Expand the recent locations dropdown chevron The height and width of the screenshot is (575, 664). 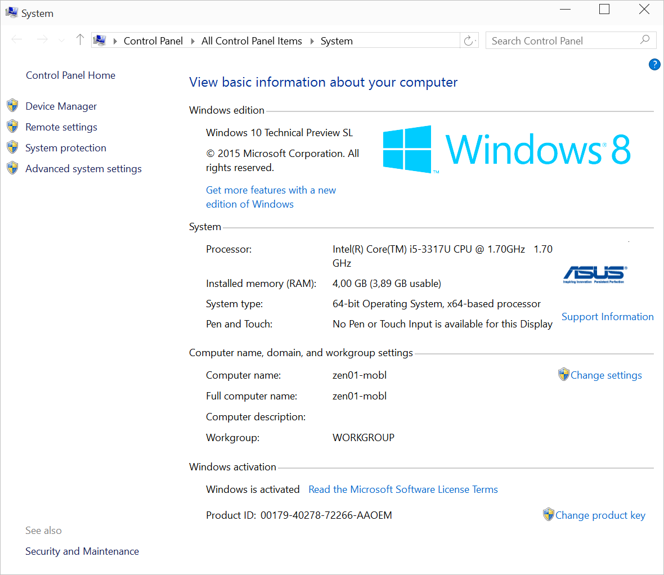pos(61,41)
